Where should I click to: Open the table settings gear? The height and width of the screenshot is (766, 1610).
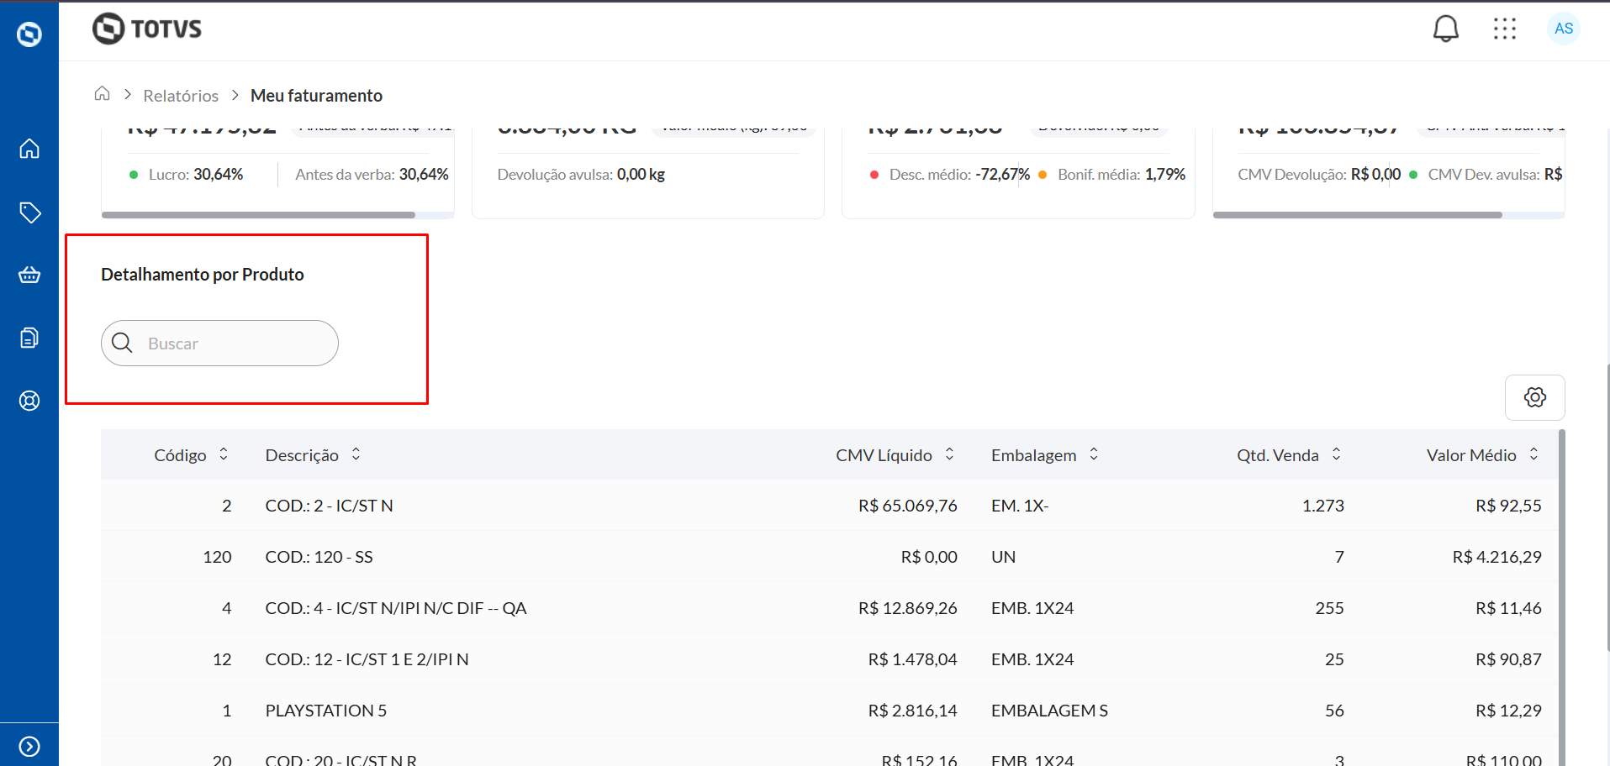pyautogui.click(x=1534, y=397)
